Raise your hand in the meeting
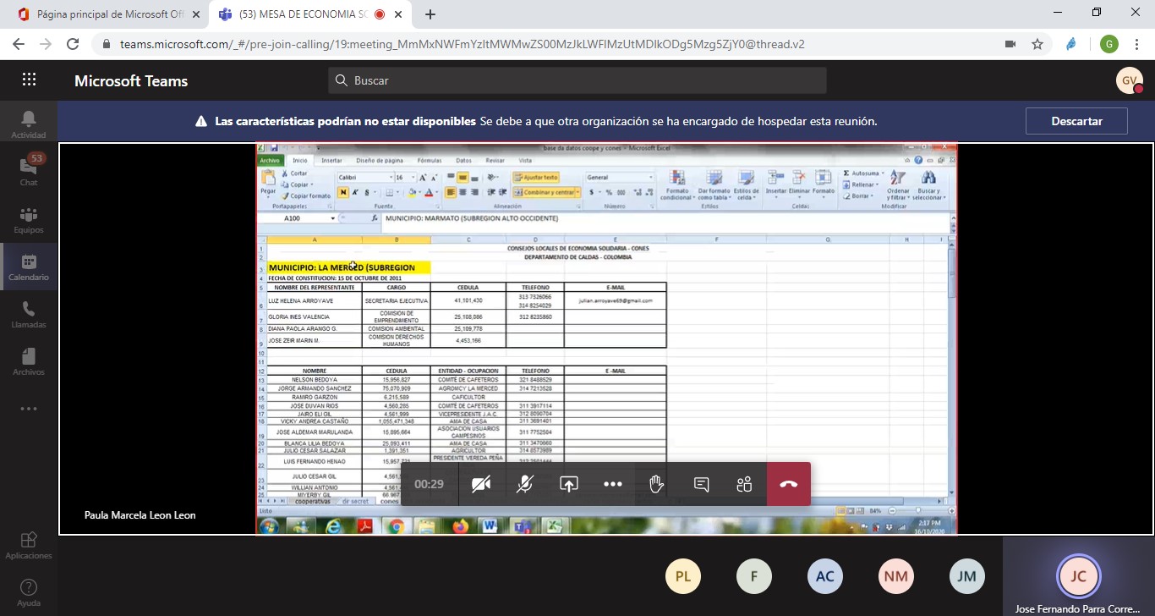Viewport: 1155px width, 616px height. (656, 484)
